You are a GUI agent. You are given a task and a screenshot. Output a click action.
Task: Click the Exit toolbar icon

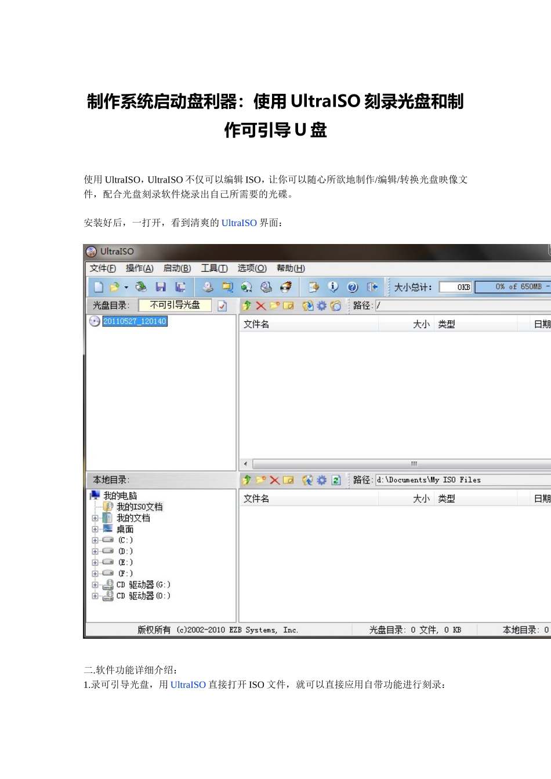point(372,287)
